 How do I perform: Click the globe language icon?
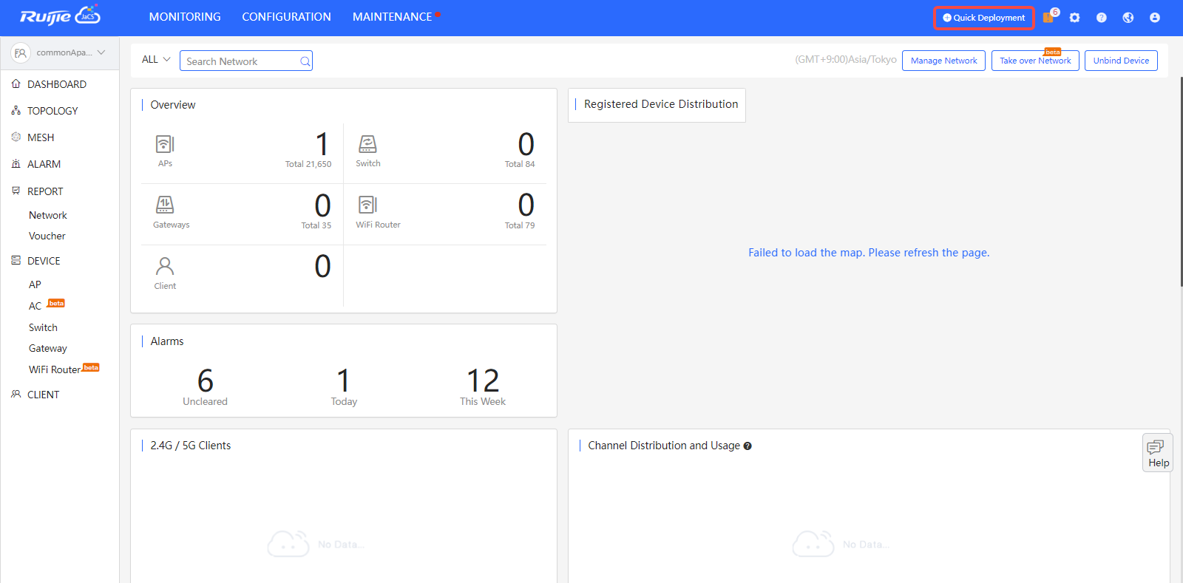point(1128,18)
